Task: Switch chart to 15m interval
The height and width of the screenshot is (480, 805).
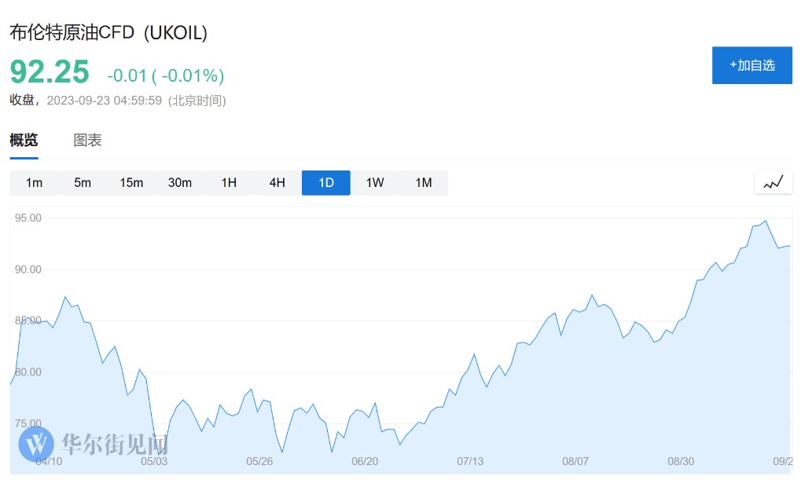Action: click(x=131, y=183)
